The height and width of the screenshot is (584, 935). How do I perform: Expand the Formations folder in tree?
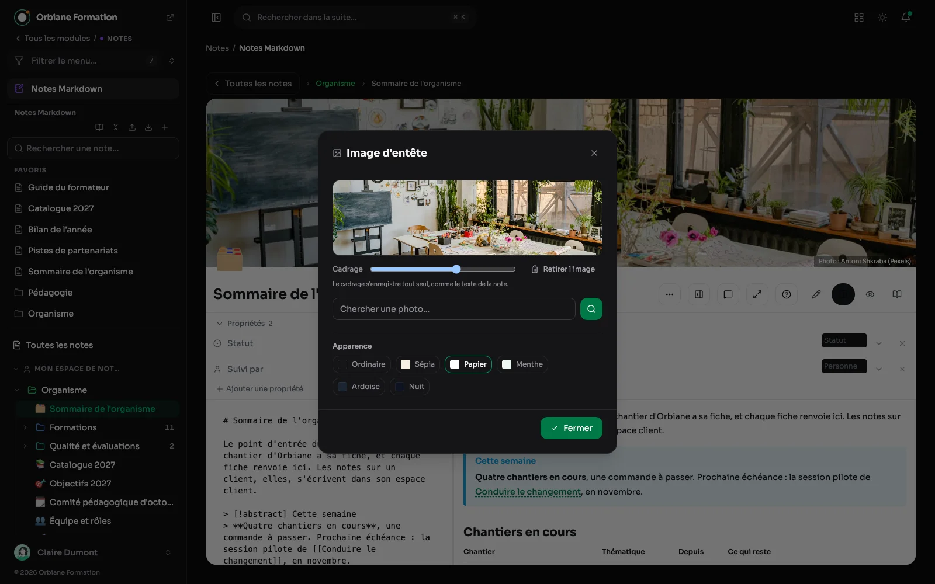(25, 427)
